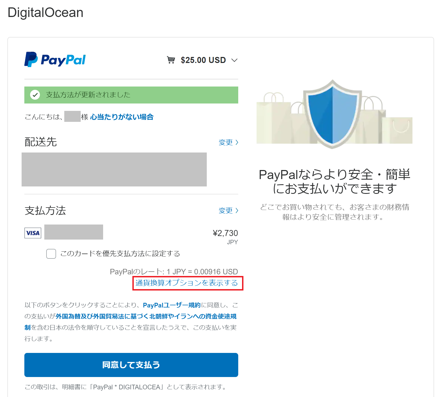This screenshot has height=397, width=442.
Task: Click the green success checkmark icon
Action: click(x=35, y=95)
